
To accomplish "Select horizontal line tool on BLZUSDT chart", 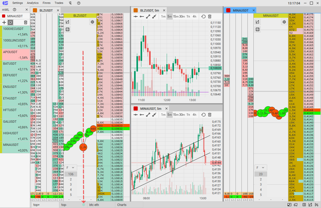I will pos(136,16).
